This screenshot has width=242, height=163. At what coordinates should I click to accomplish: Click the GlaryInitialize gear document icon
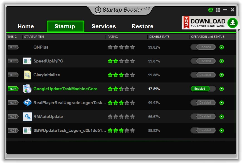click(x=28, y=75)
